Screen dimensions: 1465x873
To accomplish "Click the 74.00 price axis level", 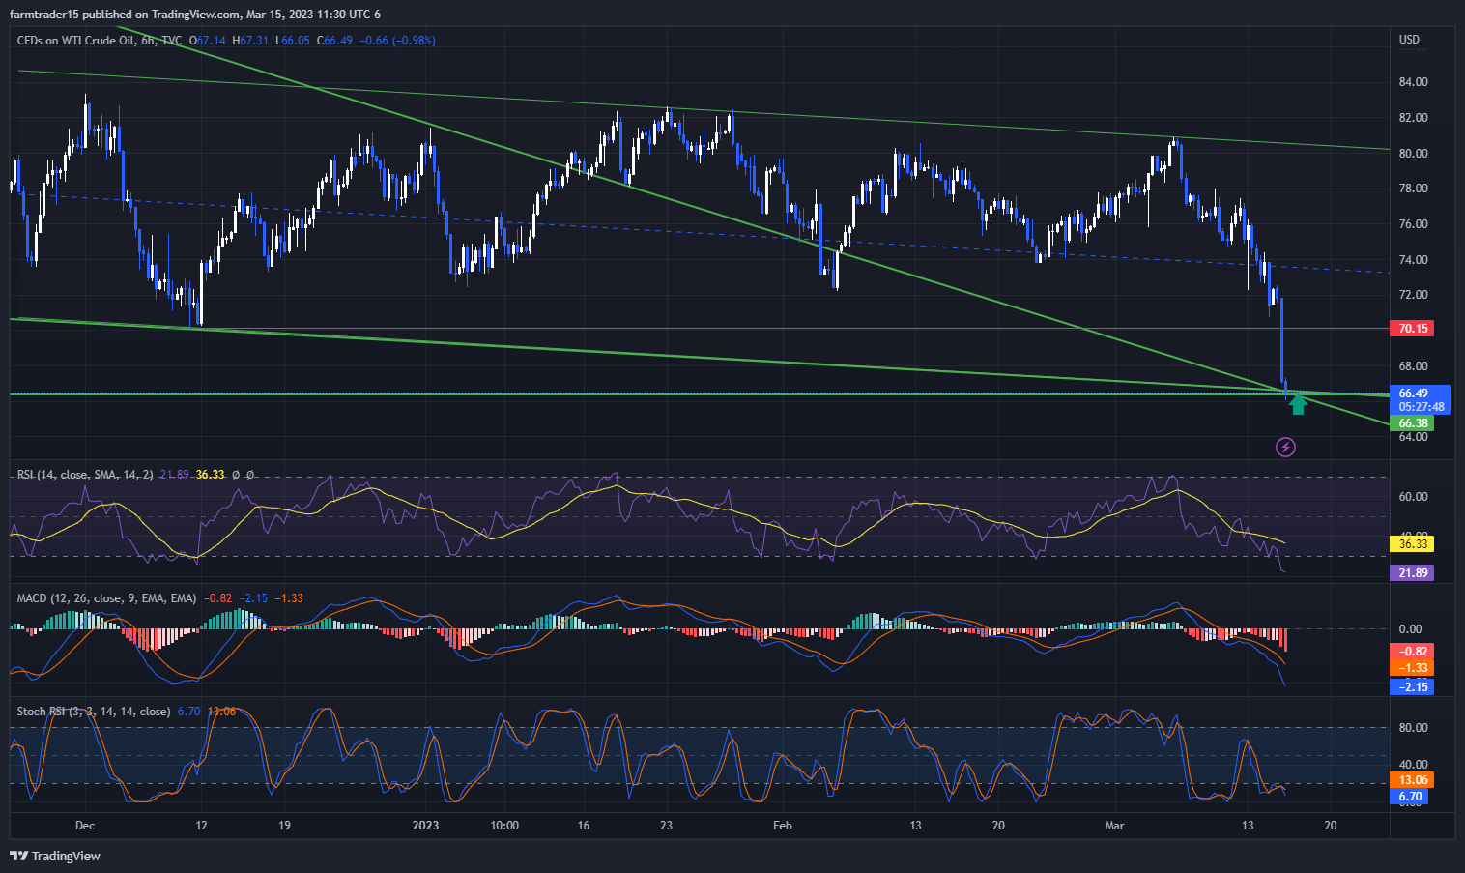I will 1414,260.
